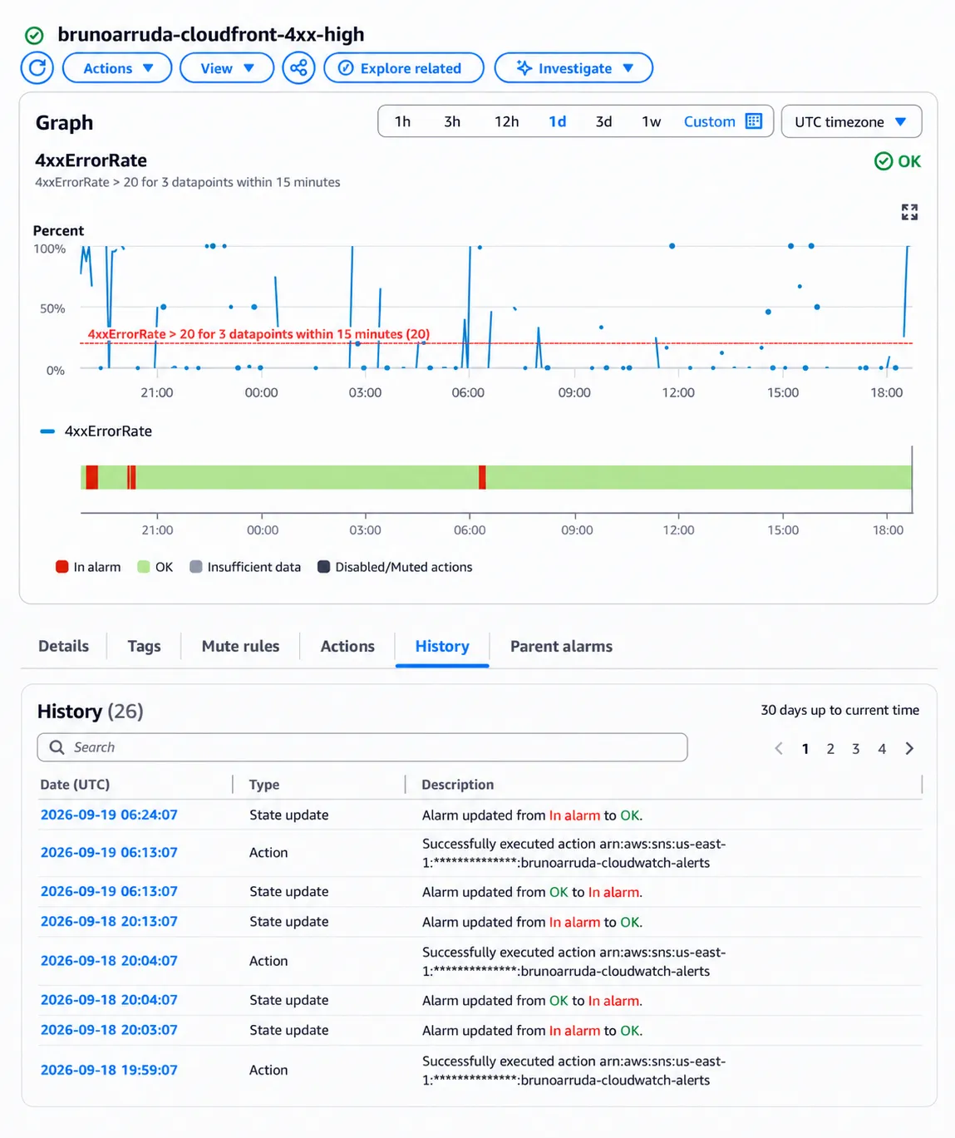Go to history page 2
955x1138 pixels.
pos(830,749)
